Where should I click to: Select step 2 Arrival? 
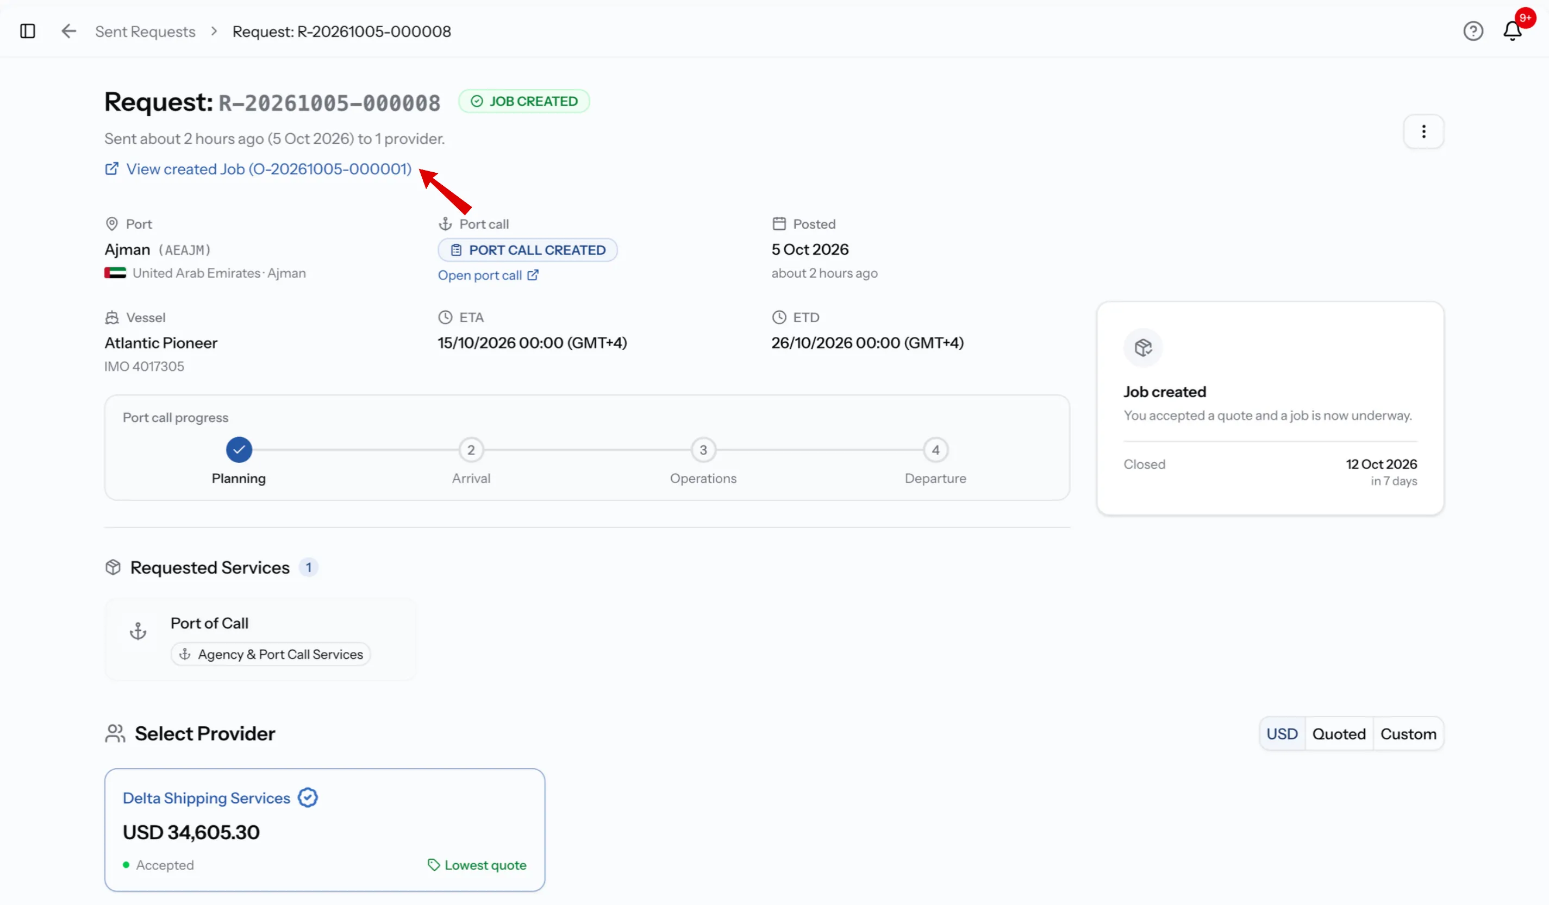tap(471, 450)
